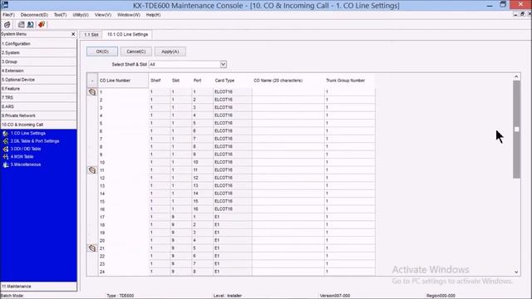The width and height of the screenshot is (532, 299).
Task: Click CO Name field for CO line 17
Action: tap(288, 217)
